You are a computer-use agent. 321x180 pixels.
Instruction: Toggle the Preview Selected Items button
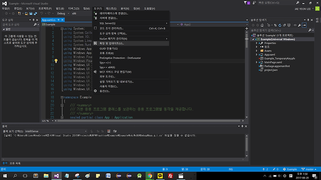coord(304,25)
